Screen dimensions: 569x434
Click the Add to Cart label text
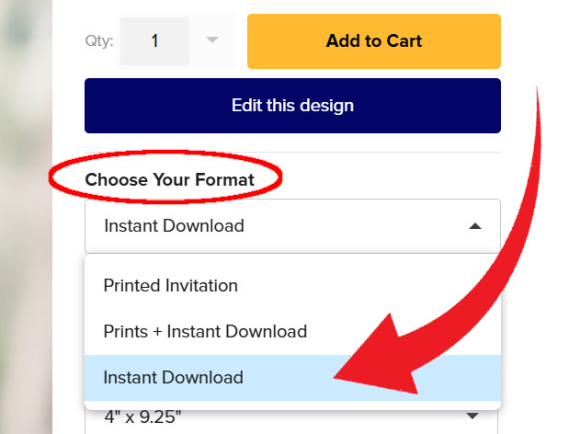pos(374,40)
